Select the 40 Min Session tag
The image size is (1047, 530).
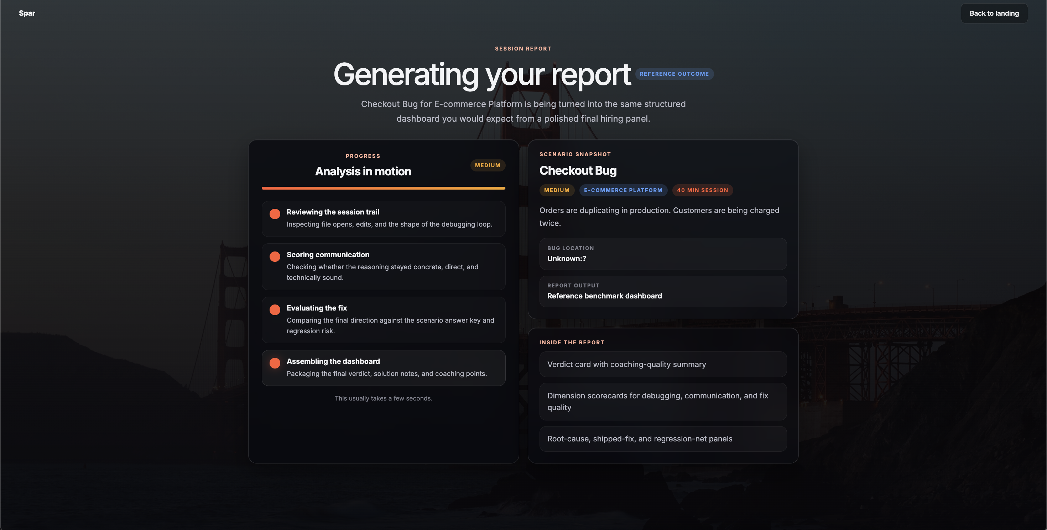702,190
